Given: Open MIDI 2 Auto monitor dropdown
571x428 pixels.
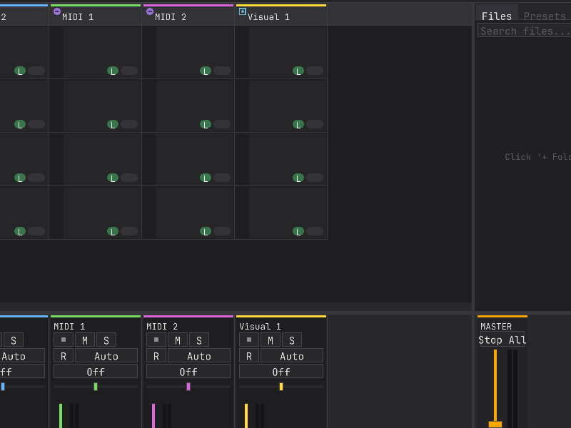Looking at the screenshot, I should click(199, 355).
